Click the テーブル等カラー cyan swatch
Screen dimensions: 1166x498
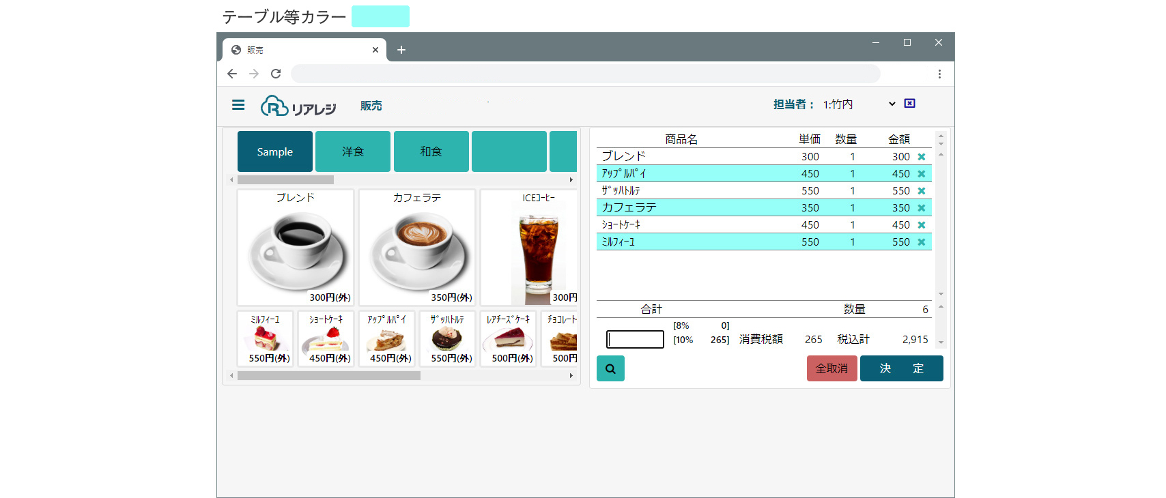(x=380, y=16)
